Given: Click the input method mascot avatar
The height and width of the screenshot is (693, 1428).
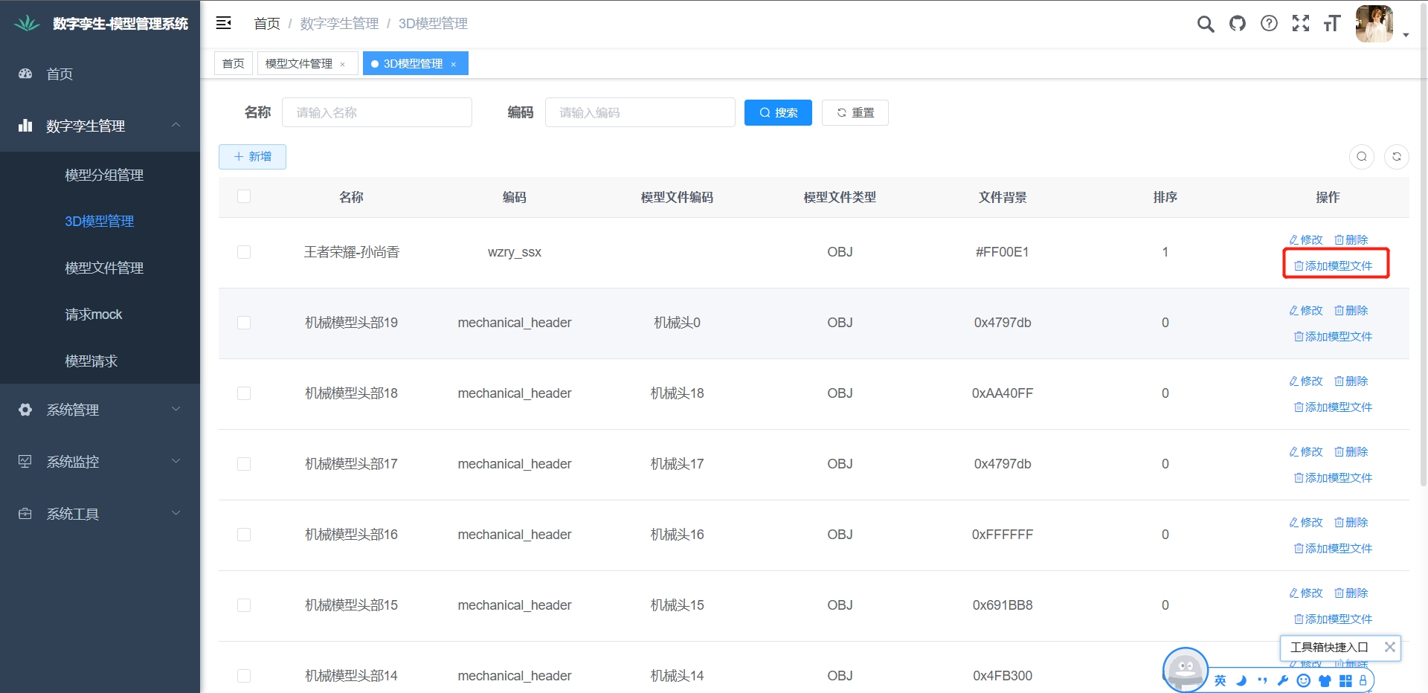Looking at the screenshot, I should point(1186,670).
